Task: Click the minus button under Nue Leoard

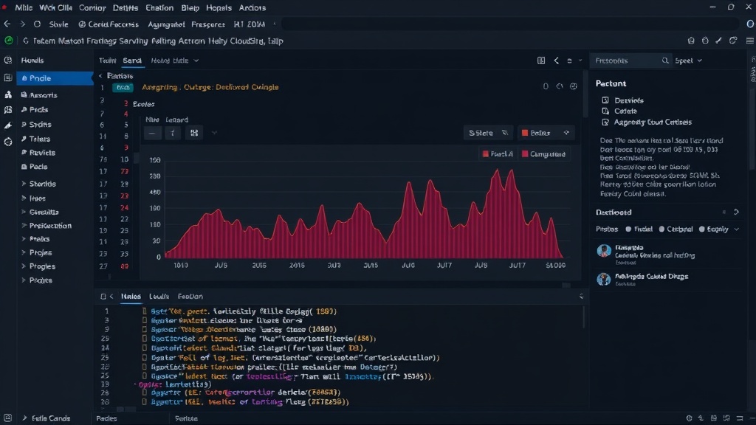Action: tap(152, 133)
